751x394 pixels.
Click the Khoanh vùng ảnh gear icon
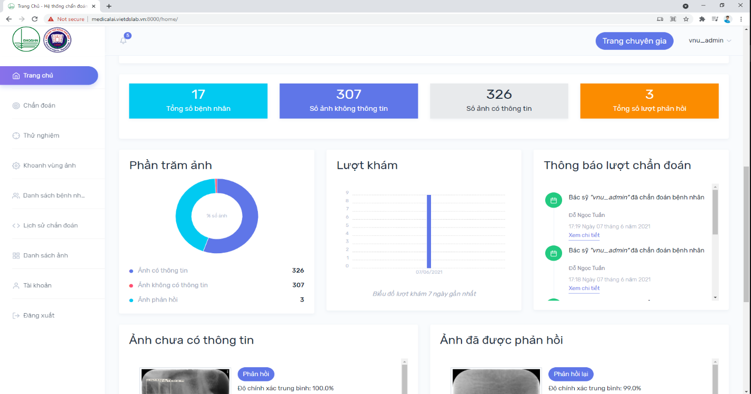point(16,165)
